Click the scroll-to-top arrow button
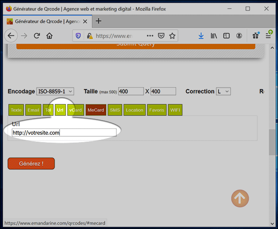Screen dimensions: 278x229 coord(240,198)
